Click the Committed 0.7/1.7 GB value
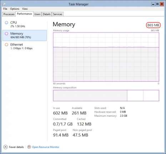 point(63,124)
